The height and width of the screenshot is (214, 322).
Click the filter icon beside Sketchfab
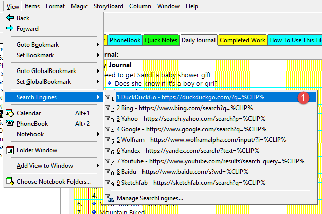109,183
